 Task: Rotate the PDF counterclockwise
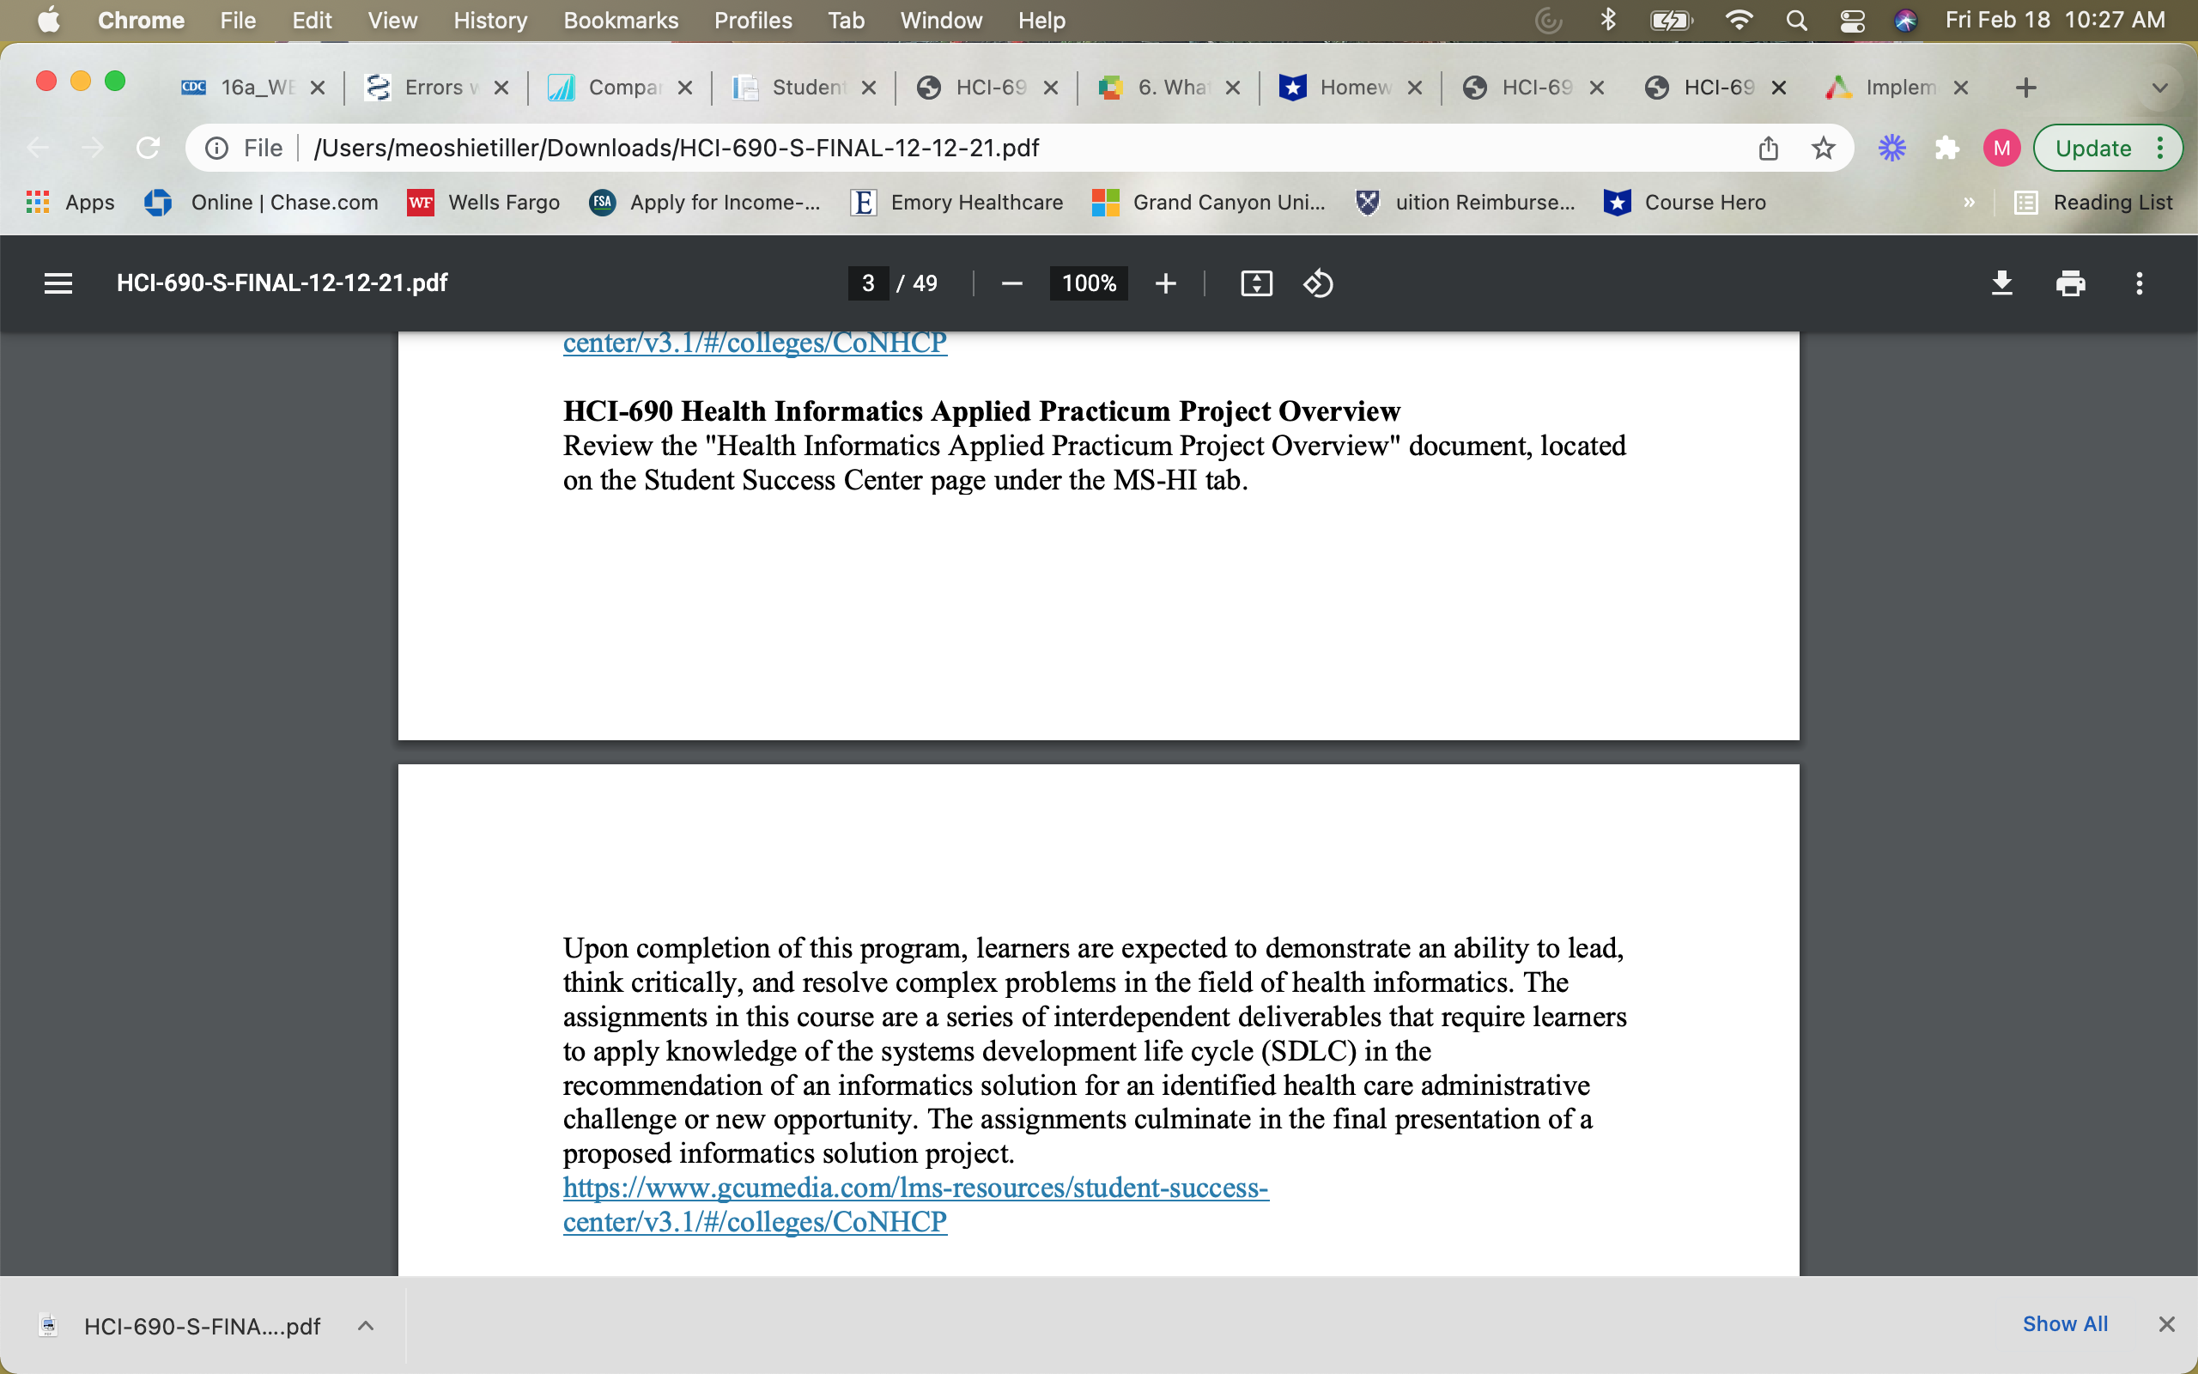pos(1317,283)
